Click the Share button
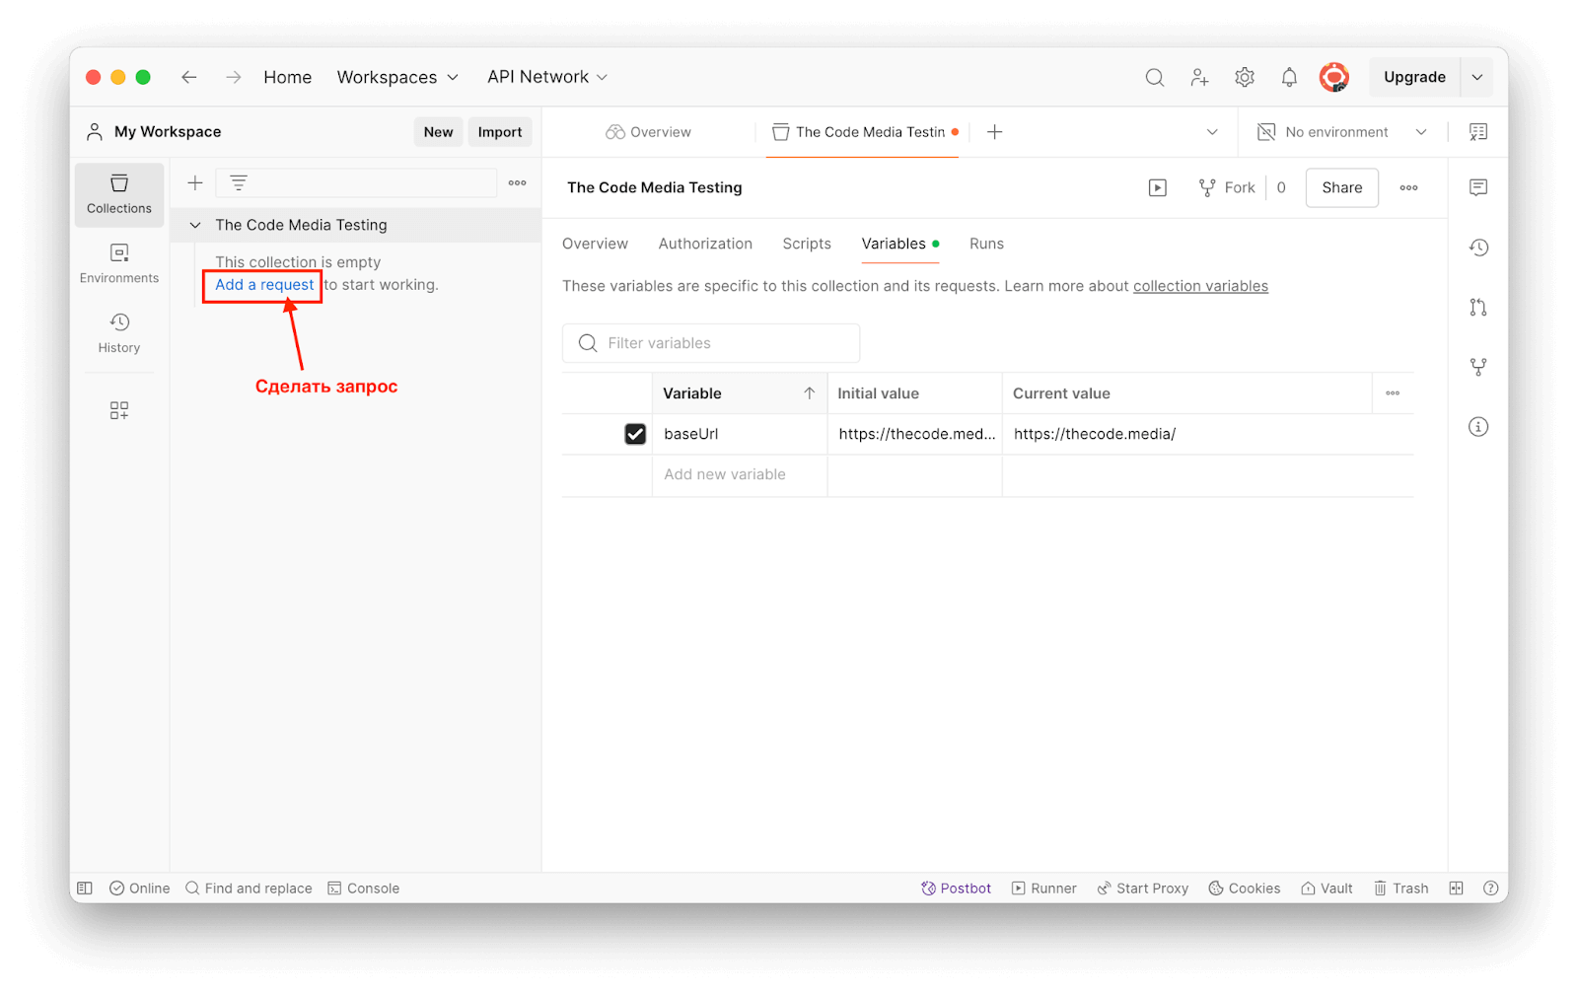This screenshot has width=1578, height=995. pos(1341,187)
